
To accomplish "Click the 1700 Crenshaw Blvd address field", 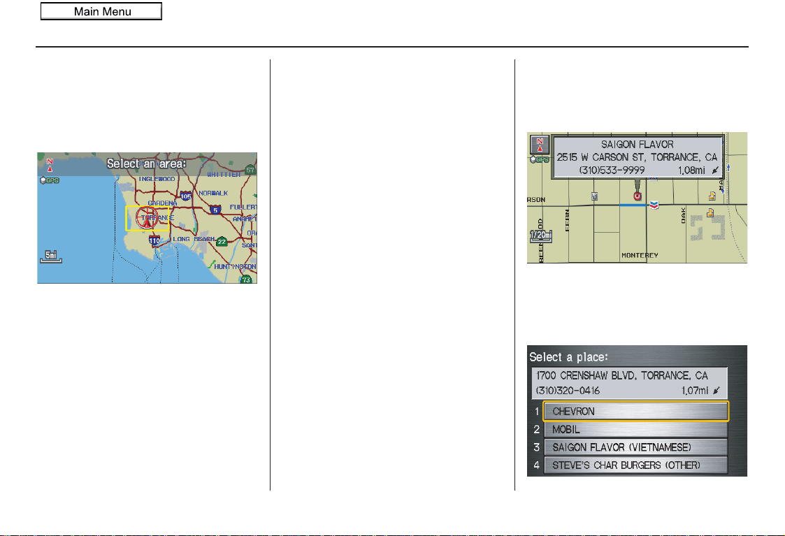I will point(629,383).
